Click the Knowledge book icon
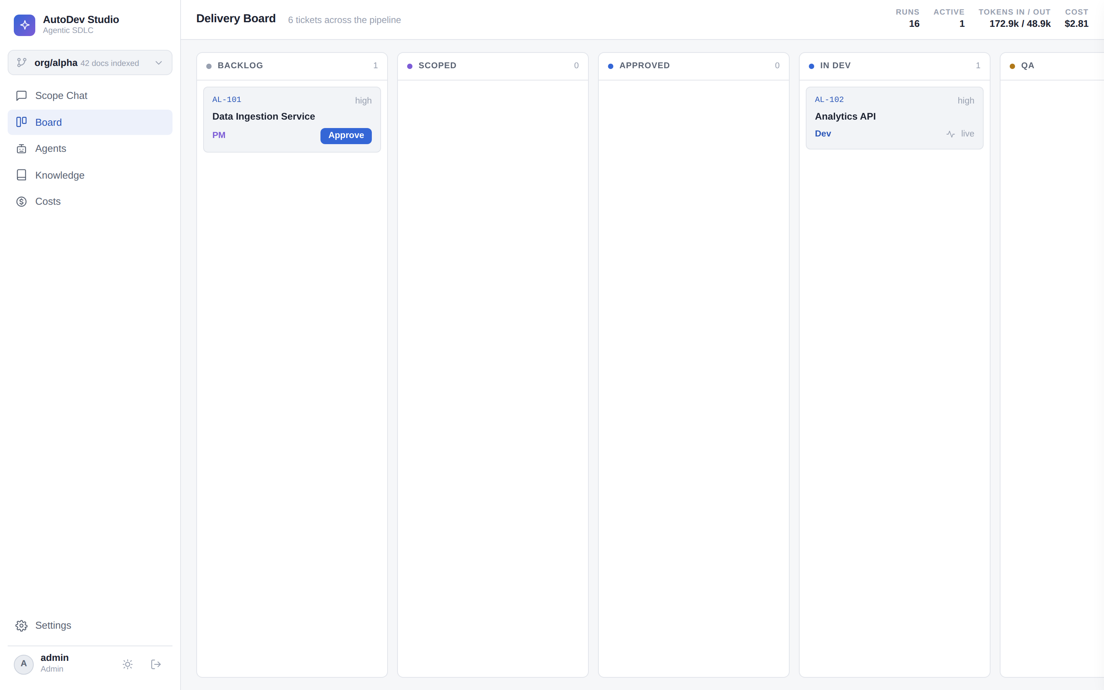This screenshot has width=1104, height=690. 21,175
